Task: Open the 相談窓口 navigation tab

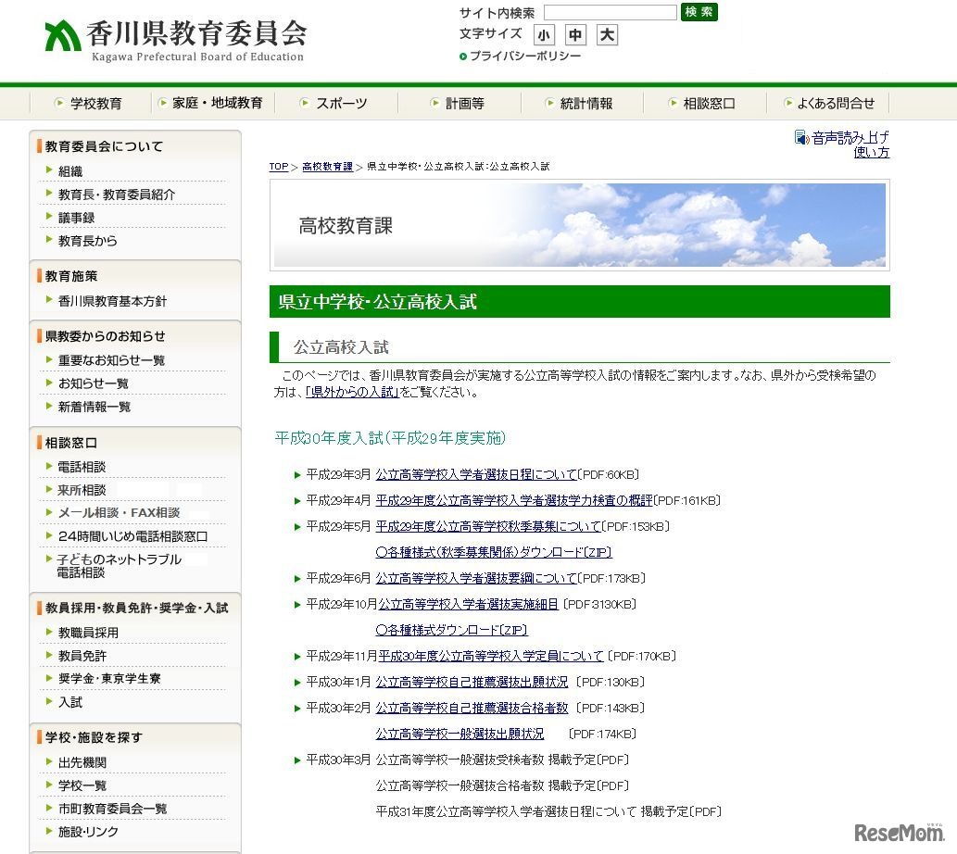Action: click(x=711, y=104)
